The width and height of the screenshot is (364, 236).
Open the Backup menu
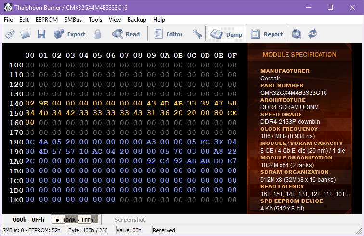coord(137,20)
